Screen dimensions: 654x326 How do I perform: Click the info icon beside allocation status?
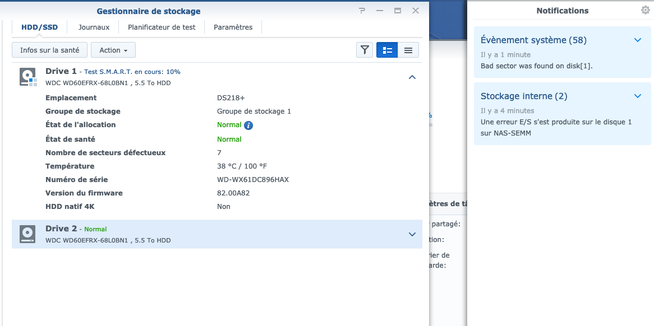[x=248, y=125]
